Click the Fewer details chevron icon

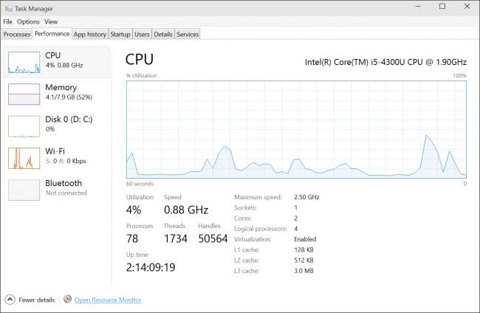tap(10, 300)
